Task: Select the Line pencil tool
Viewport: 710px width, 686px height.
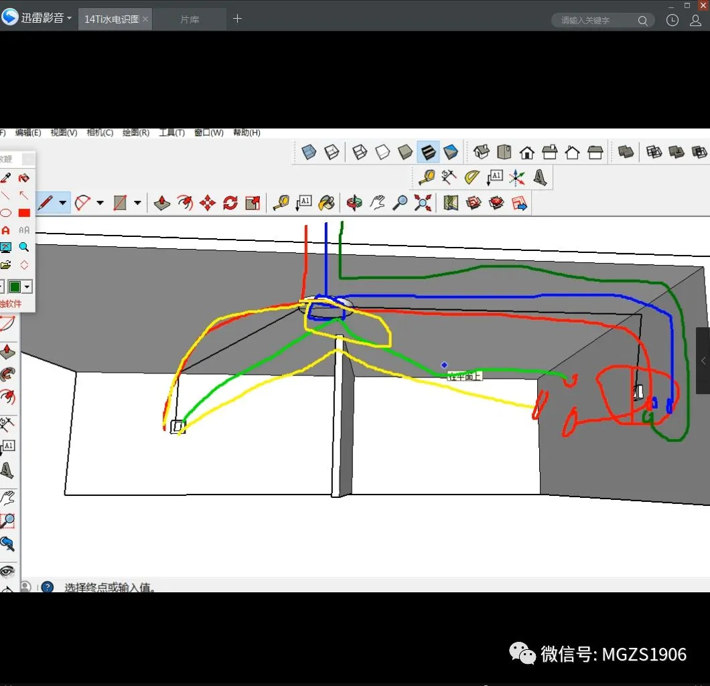Action: click(x=46, y=203)
